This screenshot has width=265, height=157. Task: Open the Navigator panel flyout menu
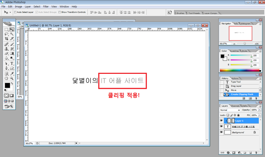click(260, 24)
